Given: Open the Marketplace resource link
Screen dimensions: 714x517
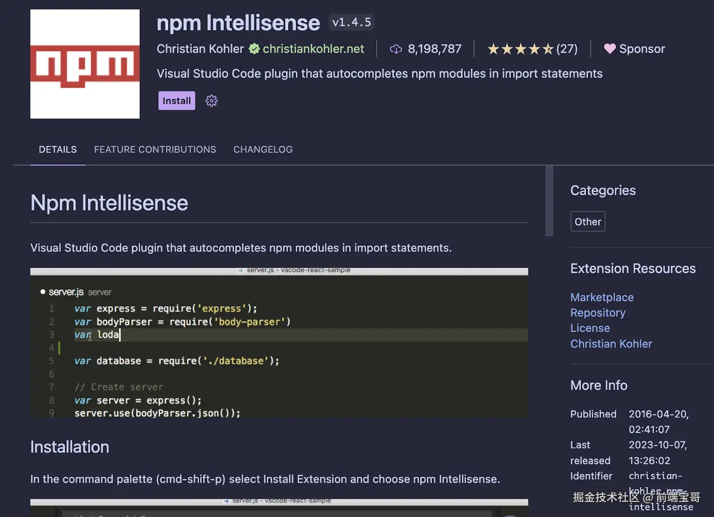Looking at the screenshot, I should coord(602,297).
